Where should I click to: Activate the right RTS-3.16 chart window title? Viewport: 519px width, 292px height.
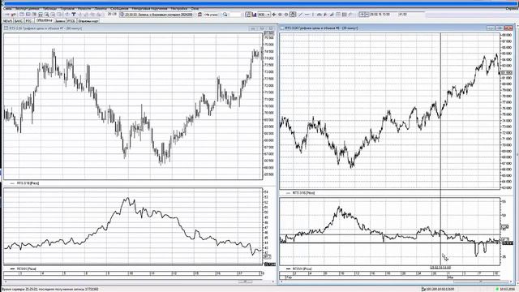321,28
